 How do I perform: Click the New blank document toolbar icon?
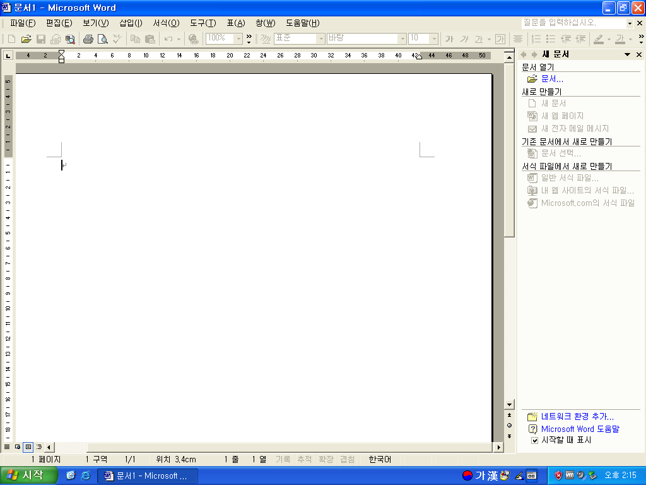point(11,39)
